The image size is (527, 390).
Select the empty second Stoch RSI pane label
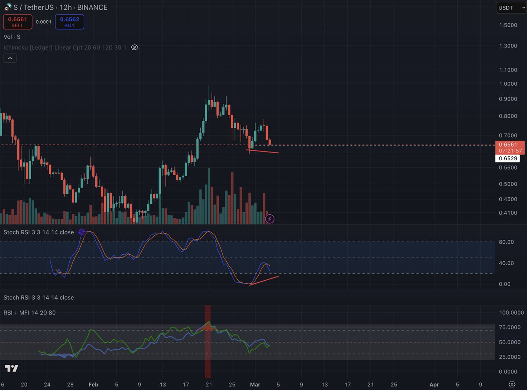click(x=39, y=297)
